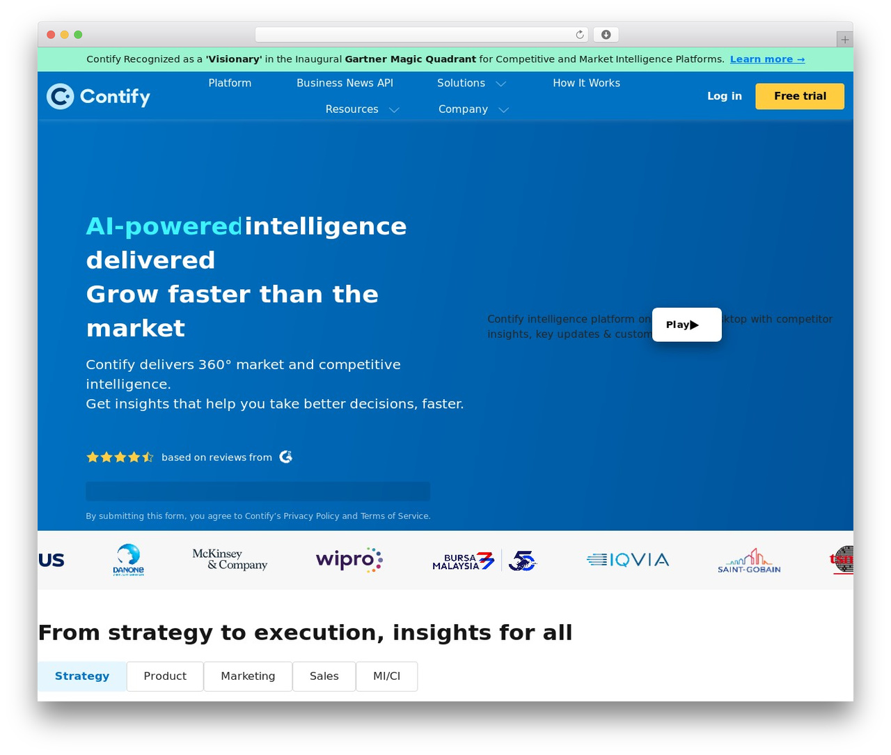Click the McKinsey & Company logo
891x755 pixels.
tap(230, 559)
